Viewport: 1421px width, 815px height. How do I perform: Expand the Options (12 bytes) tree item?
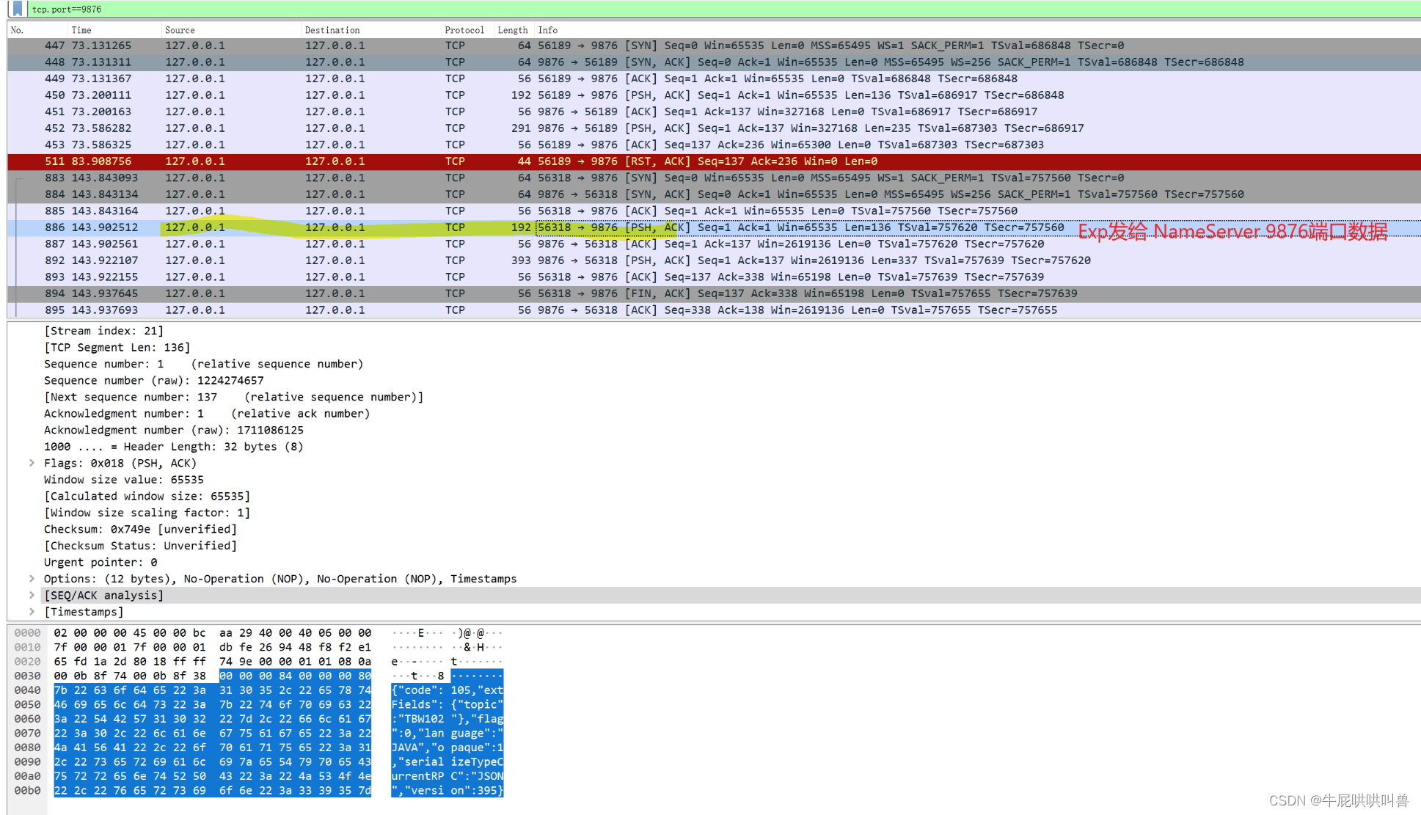coord(32,579)
